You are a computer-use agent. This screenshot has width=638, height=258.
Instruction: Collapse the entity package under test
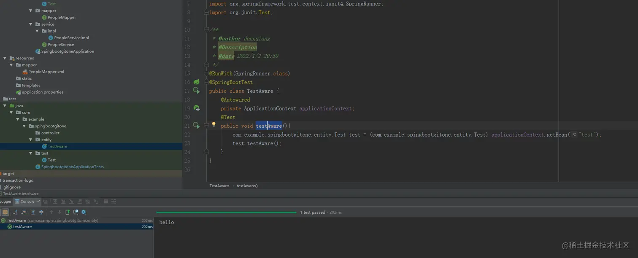pyautogui.click(x=31, y=140)
